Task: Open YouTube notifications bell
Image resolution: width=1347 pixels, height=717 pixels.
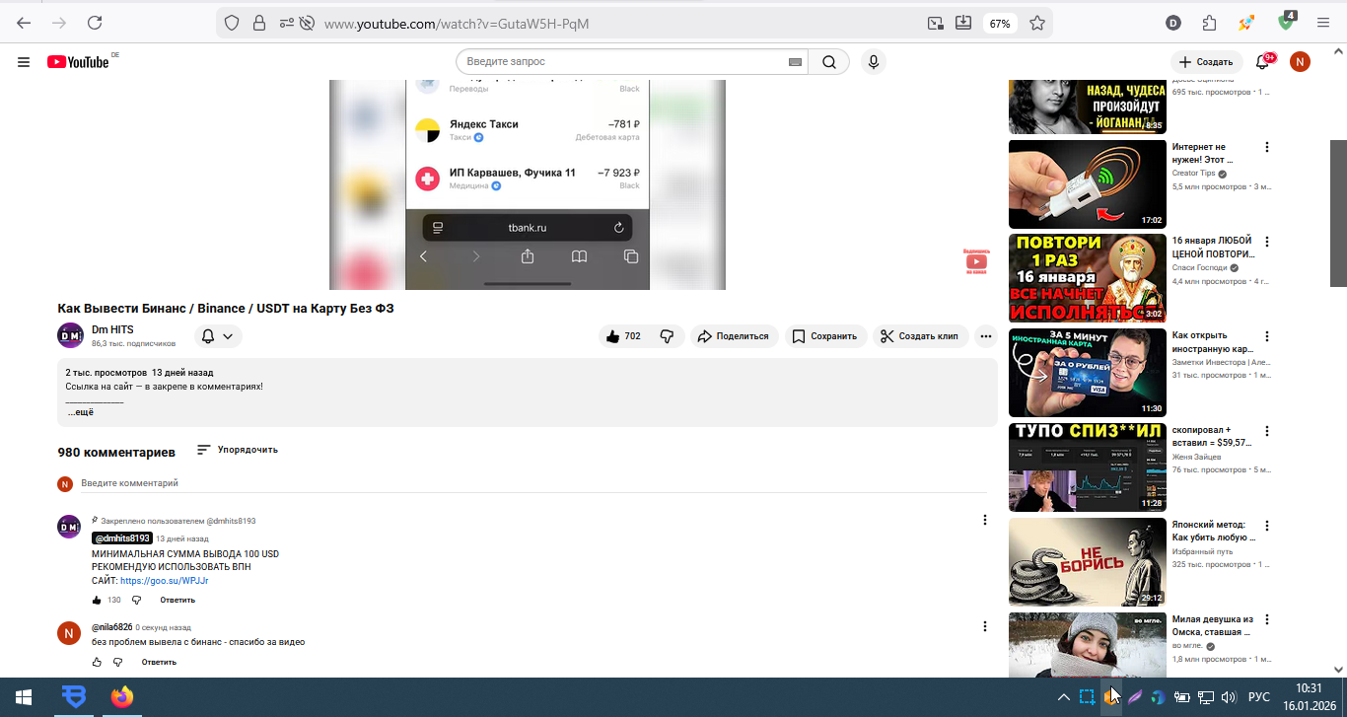Action: point(1263,62)
